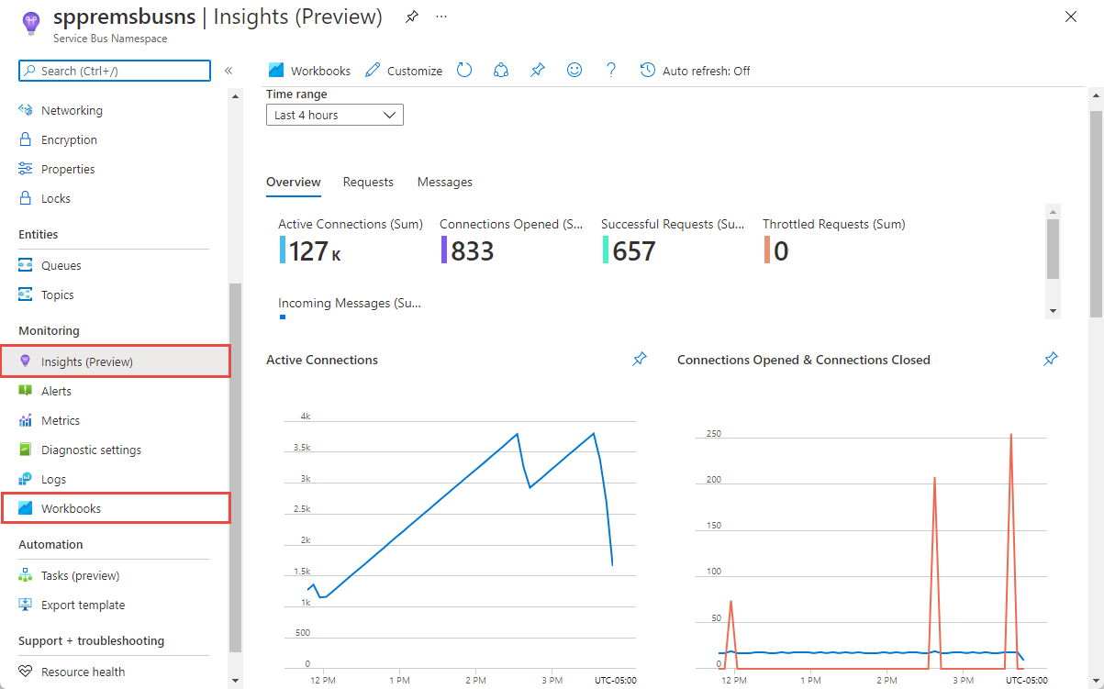Toggle Auto refresh setting
Viewport: 1104px width, 689px height.
[695, 71]
